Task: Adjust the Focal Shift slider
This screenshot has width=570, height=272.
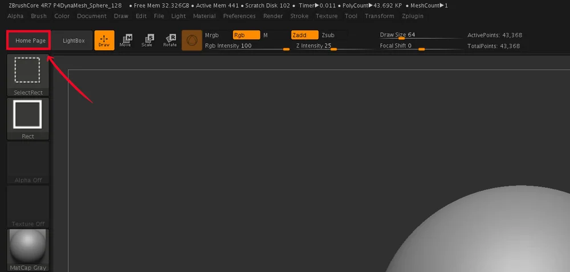Action: point(421,46)
